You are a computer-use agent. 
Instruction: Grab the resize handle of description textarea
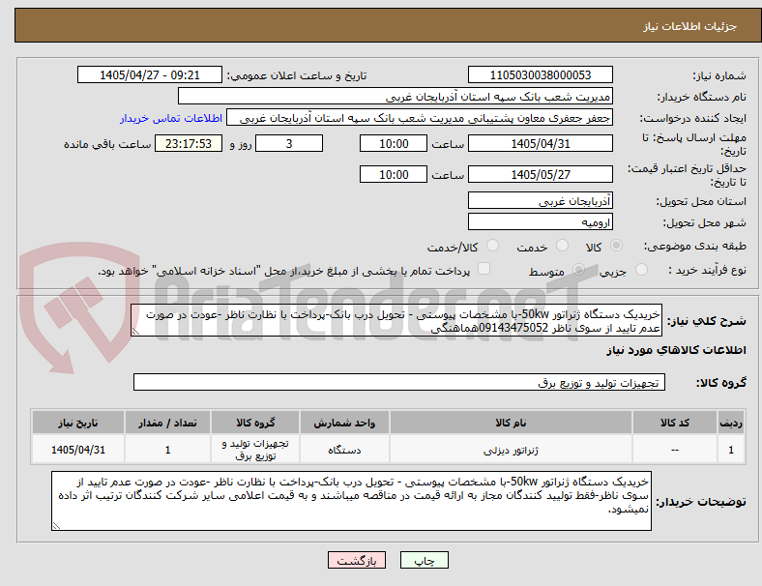135,332
